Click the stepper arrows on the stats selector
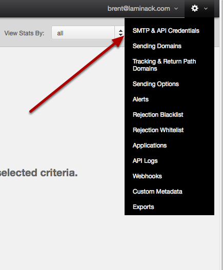Image resolution: width=223 pixels, height=270 pixels. [x=120, y=33]
